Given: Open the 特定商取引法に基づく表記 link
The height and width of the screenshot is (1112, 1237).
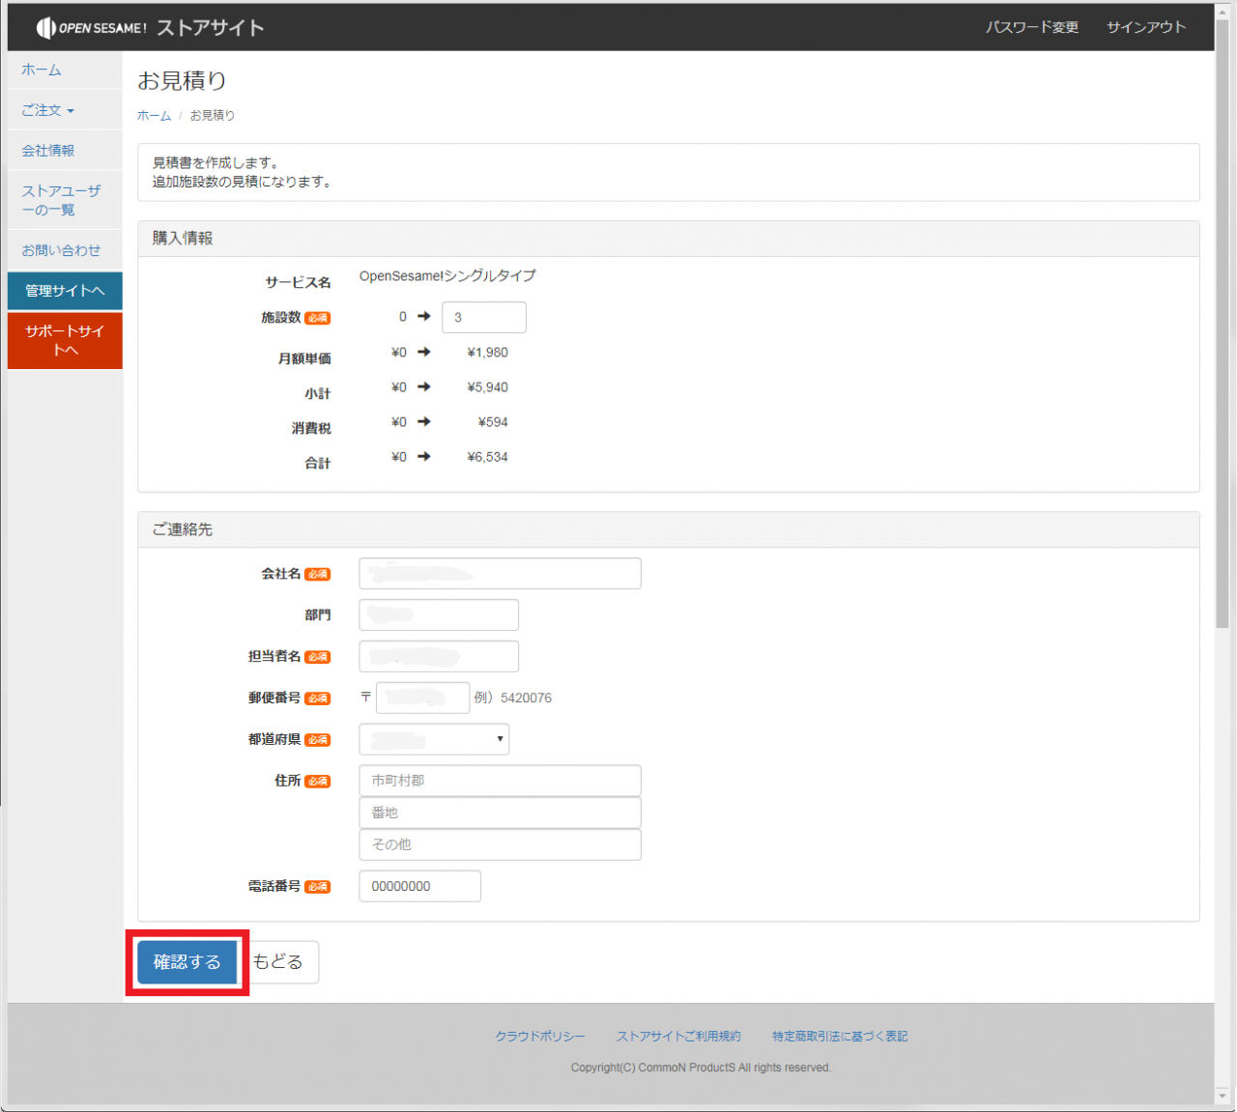Looking at the screenshot, I should (839, 1036).
